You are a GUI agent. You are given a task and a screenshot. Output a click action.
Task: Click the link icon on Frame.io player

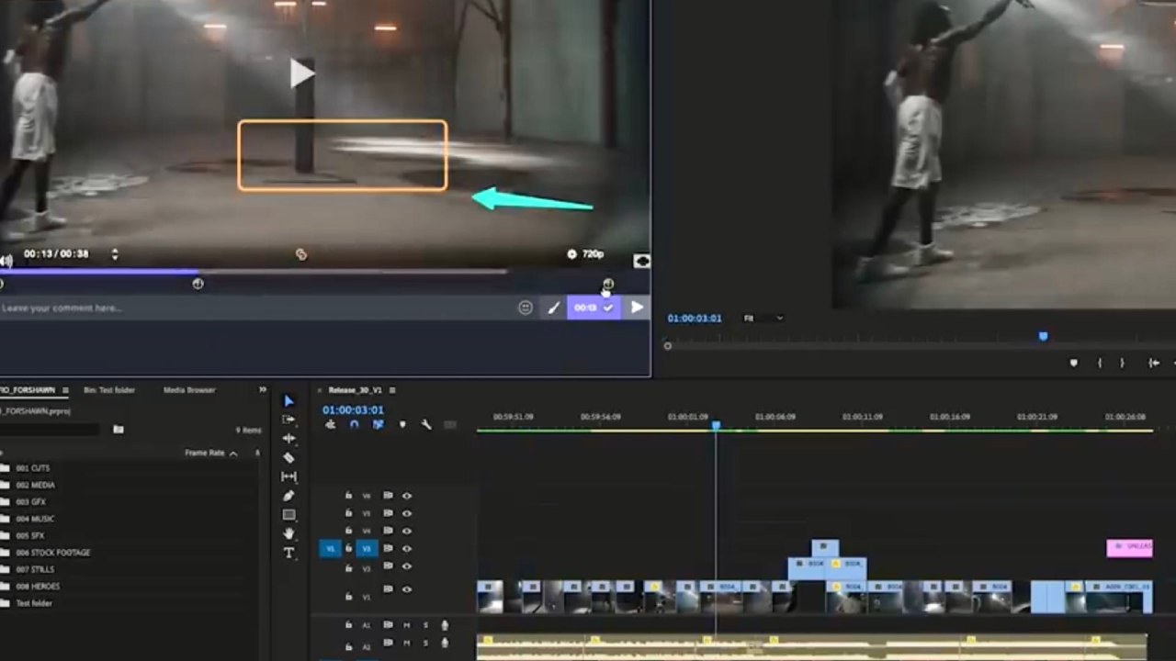coord(300,254)
